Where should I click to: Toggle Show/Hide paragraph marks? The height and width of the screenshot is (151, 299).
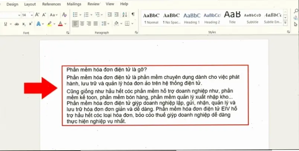point(133,14)
